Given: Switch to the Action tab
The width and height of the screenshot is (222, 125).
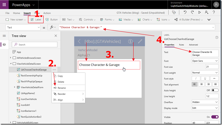Looking at the screenshot, I should (47, 13).
